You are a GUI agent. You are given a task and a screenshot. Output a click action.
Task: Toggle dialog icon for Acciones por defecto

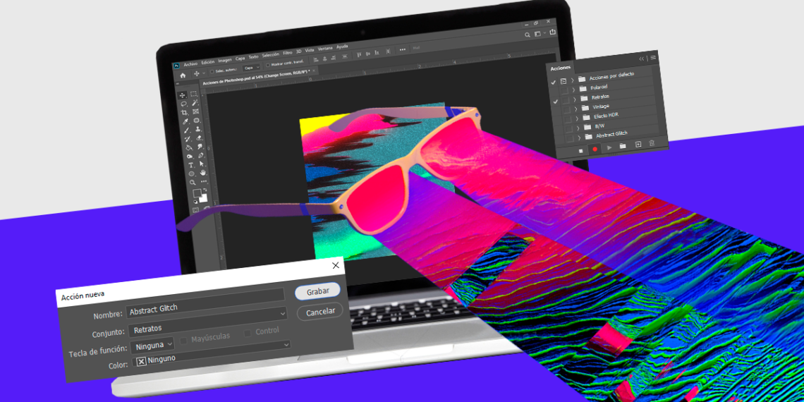click(564, 81)
